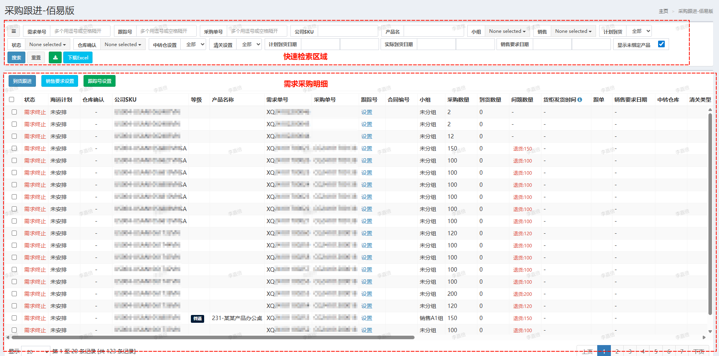Open the 小组 None selected dropdown
The image size is (719, 356).
coord(507,31)
